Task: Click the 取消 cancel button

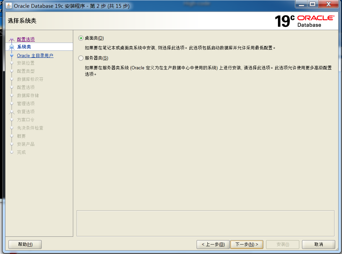Action: (319, 245)
